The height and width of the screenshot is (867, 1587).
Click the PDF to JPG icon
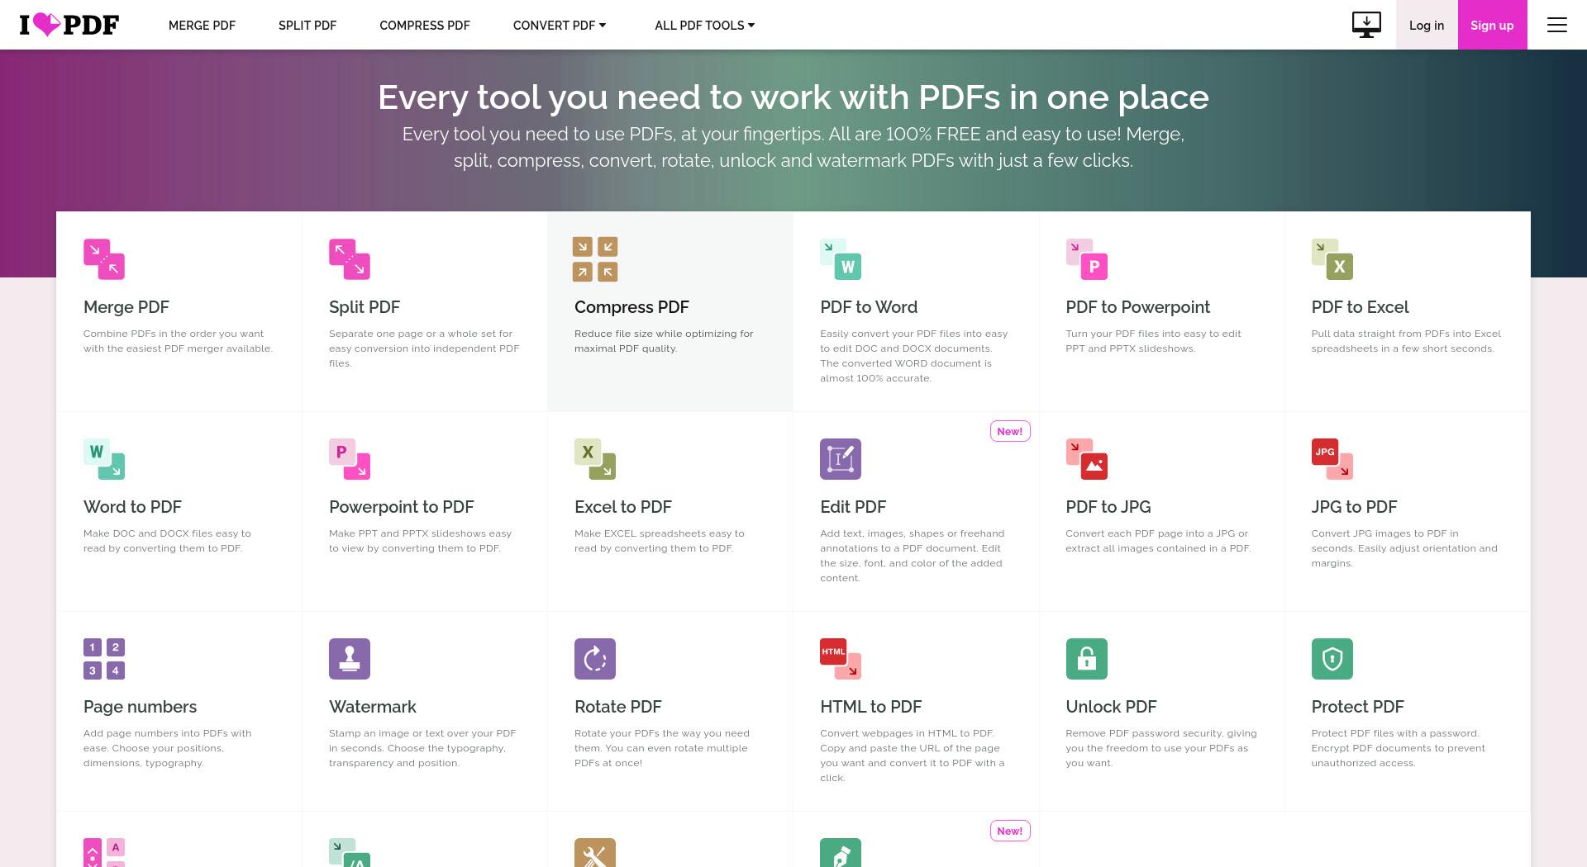pyautogui.click(x=1087, y=459)
